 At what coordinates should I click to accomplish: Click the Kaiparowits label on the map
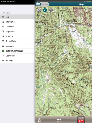click(65, 77)
